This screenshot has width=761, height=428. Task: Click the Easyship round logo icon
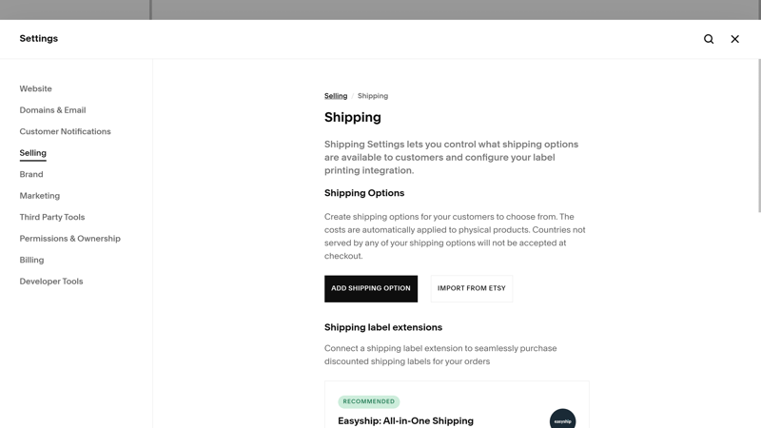pyautogui.click(x=562, y=418)
